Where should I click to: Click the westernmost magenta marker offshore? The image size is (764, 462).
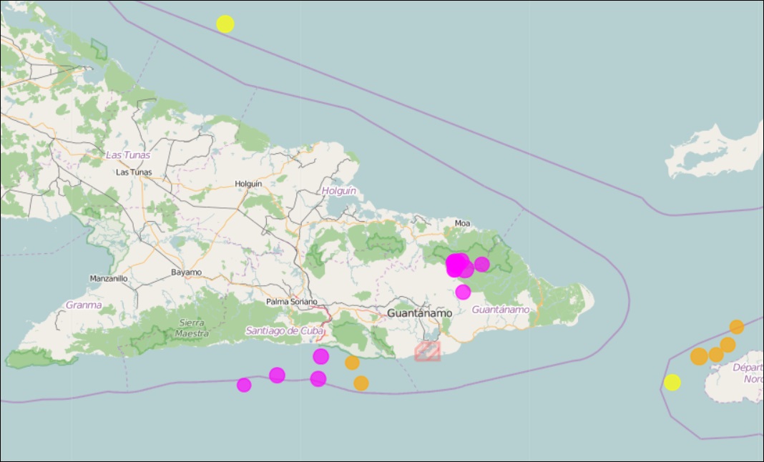(244, 385)
